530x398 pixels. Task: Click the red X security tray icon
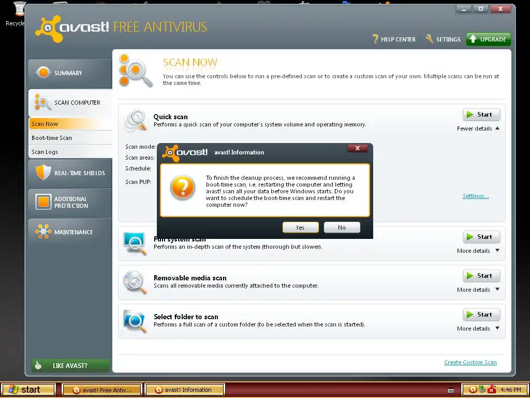click(x=492, y=390)
